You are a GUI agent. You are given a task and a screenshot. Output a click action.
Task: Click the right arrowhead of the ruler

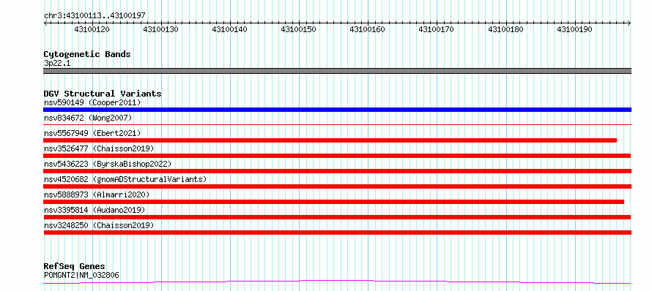point(629,23)
